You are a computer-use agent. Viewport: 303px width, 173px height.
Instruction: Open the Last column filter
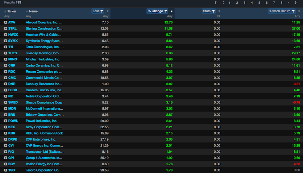pyautogui.click(x=98, y=11)
